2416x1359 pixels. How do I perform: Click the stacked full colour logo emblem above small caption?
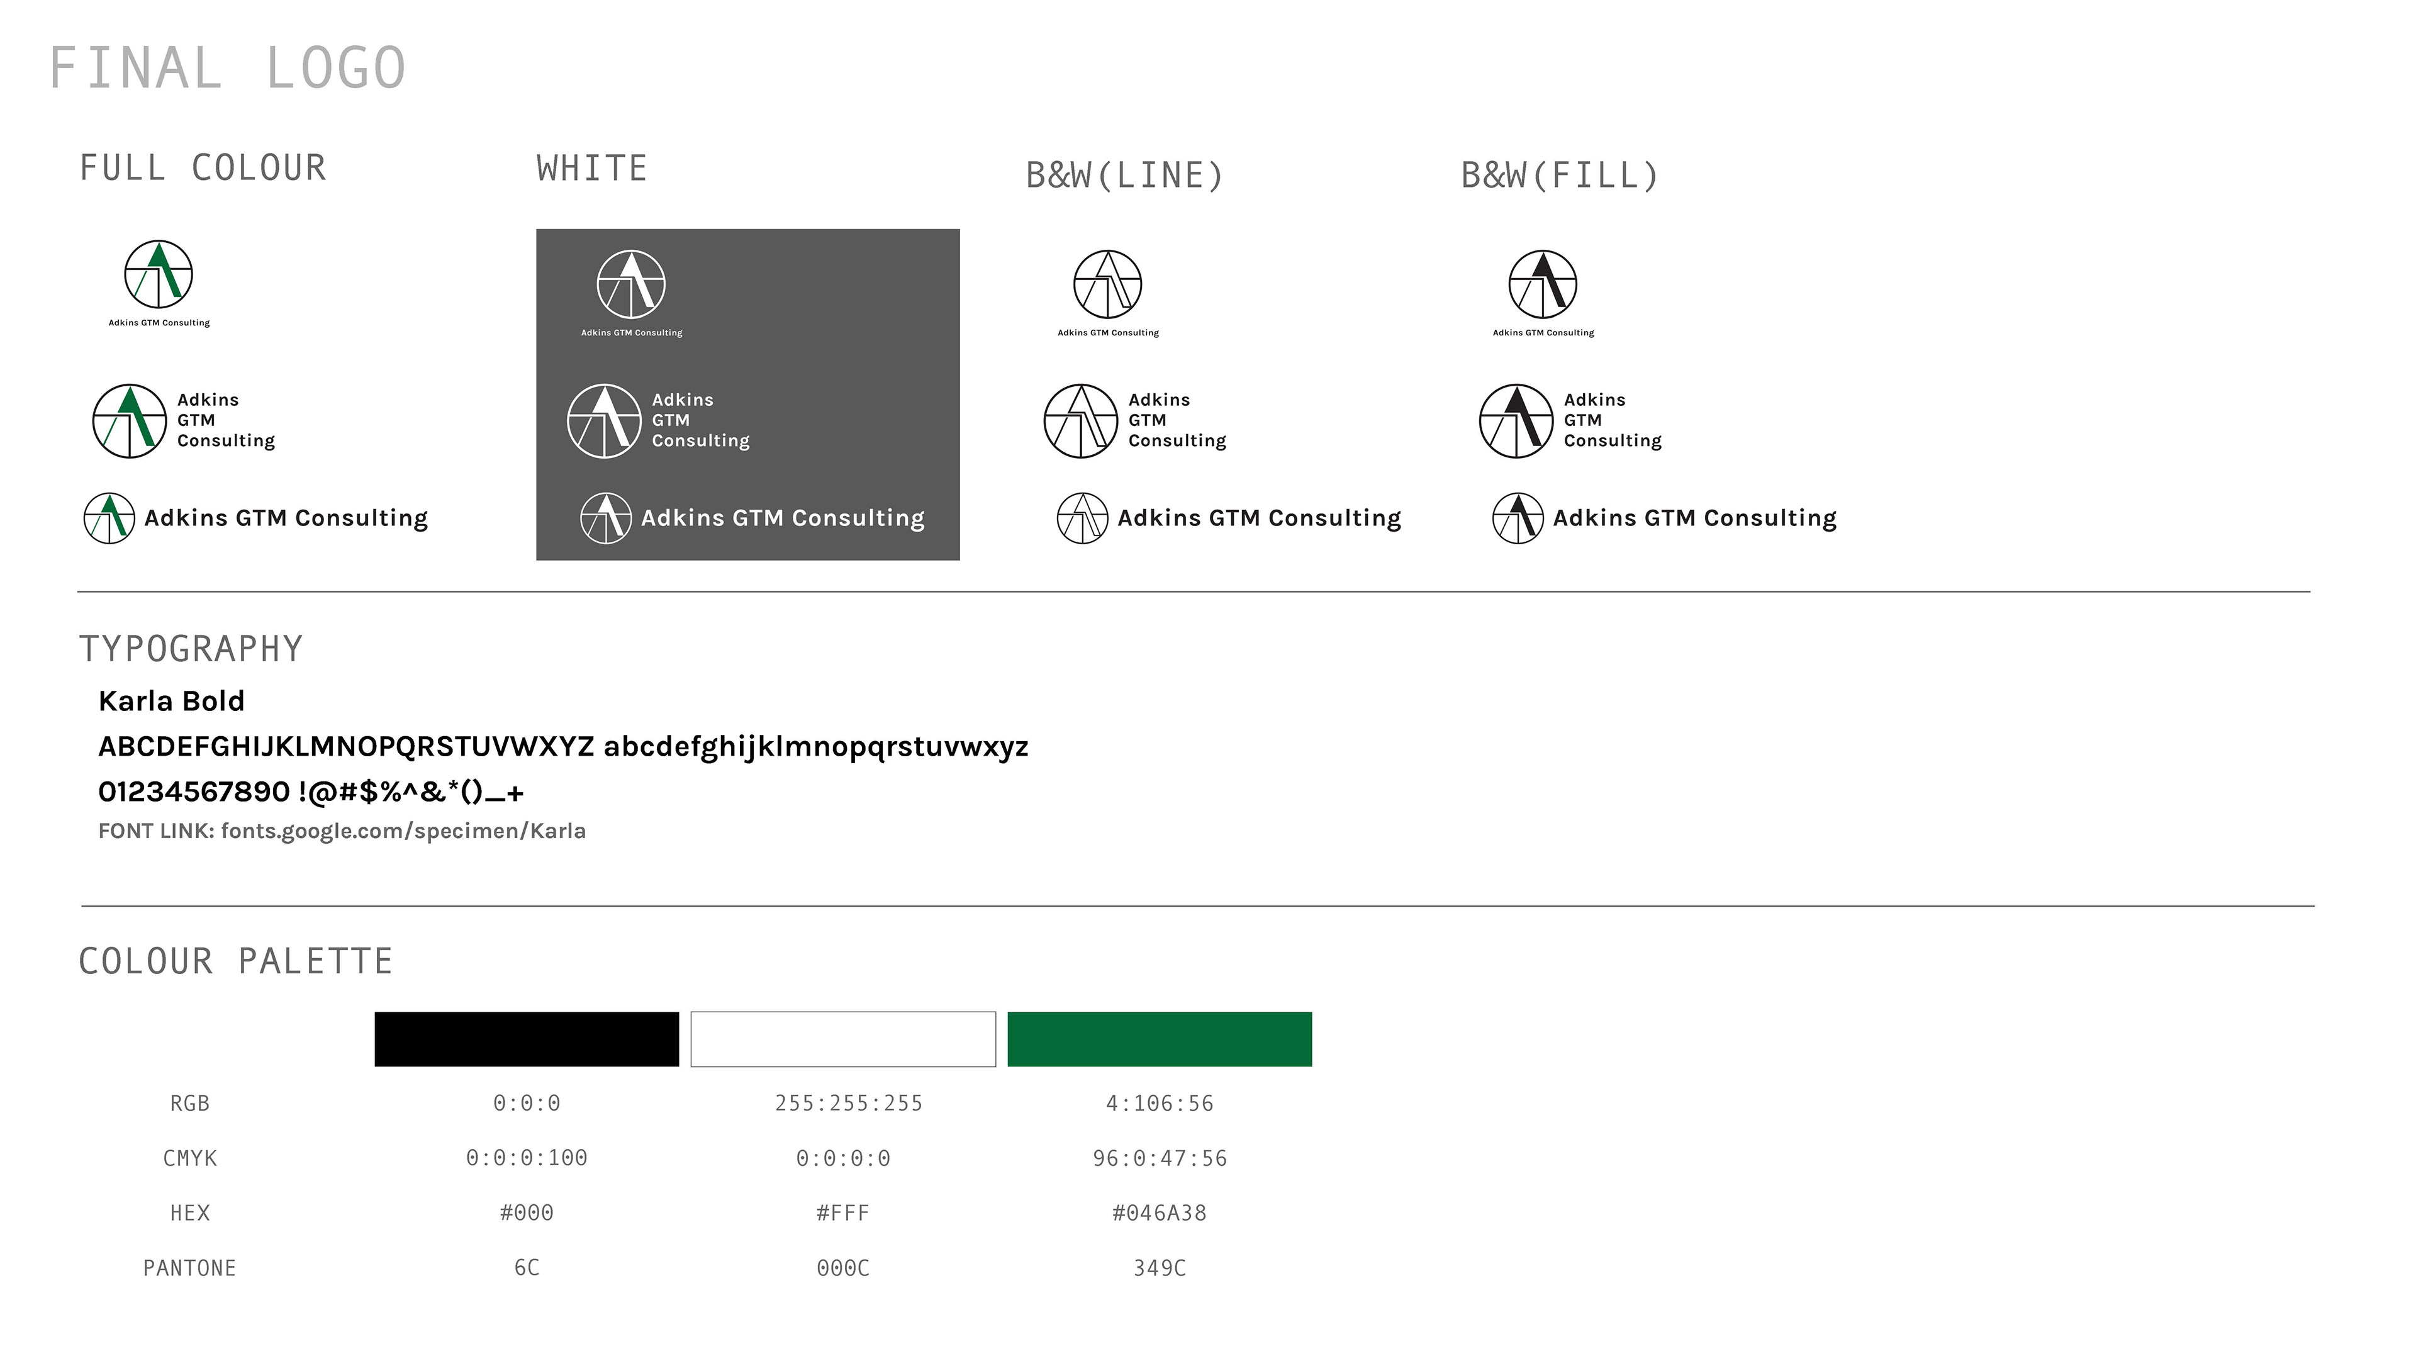point(159,274)
